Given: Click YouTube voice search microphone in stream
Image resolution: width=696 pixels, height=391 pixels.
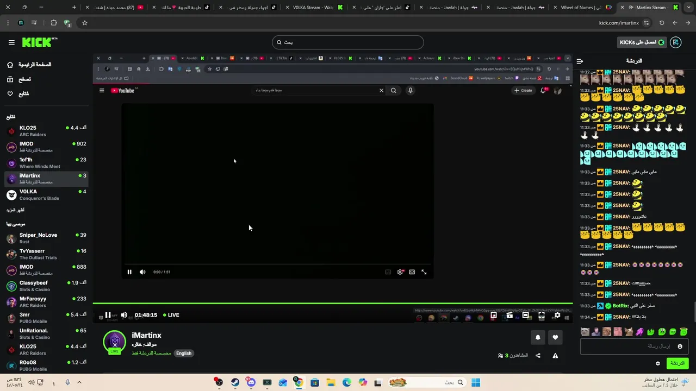Looking at the screenshot, I should (411, 91).
